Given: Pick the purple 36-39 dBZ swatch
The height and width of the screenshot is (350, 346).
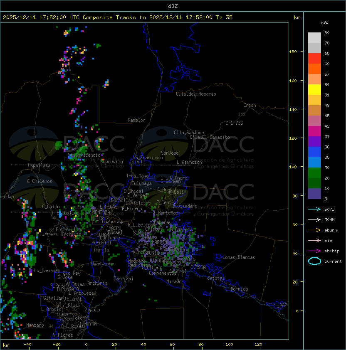Looking at the screenshot, I should tap(314, 141).
